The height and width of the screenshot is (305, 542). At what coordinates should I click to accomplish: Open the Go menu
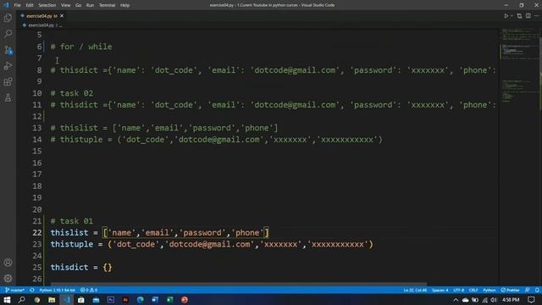point(79,5)
